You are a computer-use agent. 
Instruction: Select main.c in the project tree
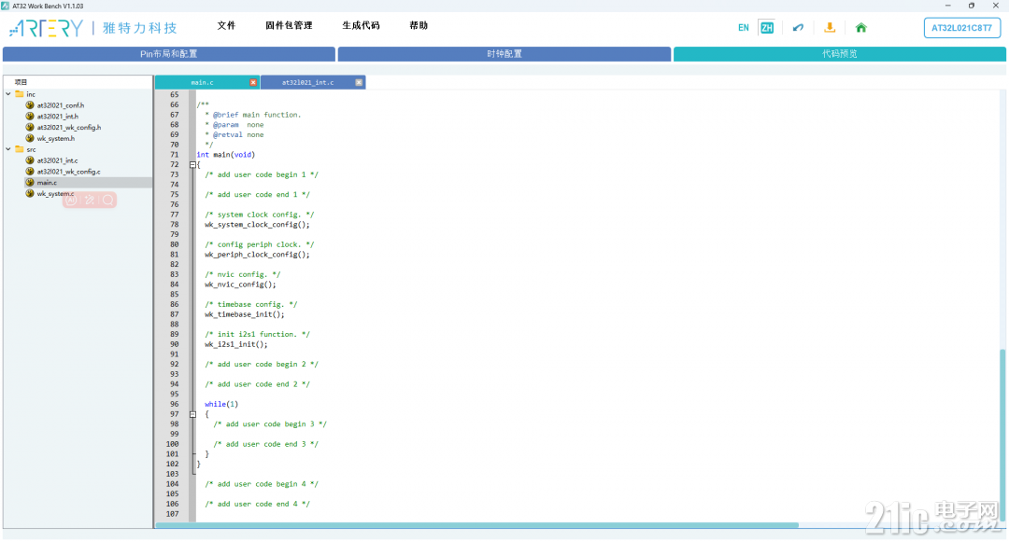[47, 183]
